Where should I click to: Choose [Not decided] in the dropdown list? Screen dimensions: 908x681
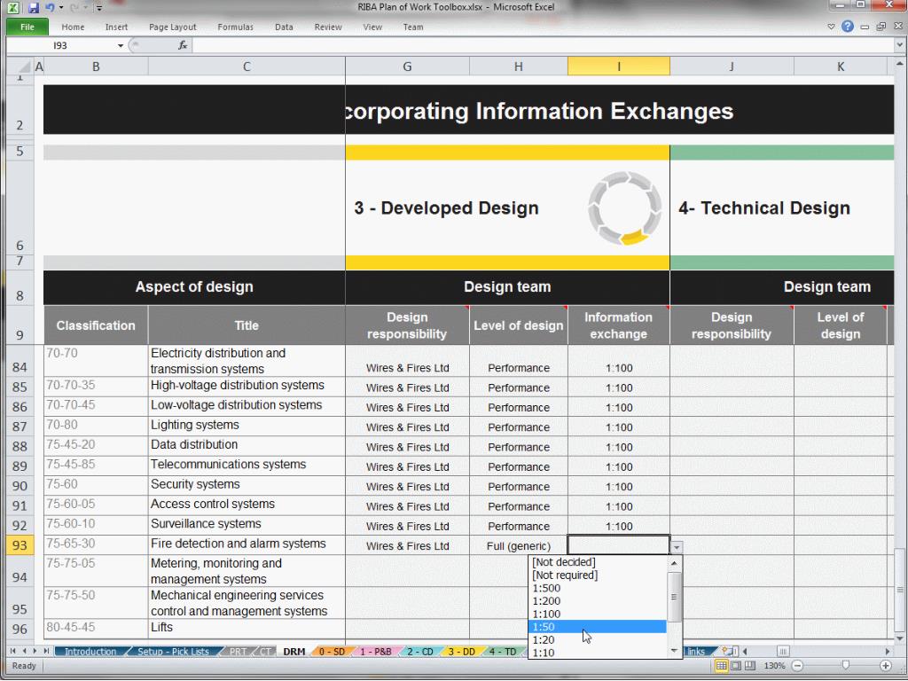pos(597,561)
